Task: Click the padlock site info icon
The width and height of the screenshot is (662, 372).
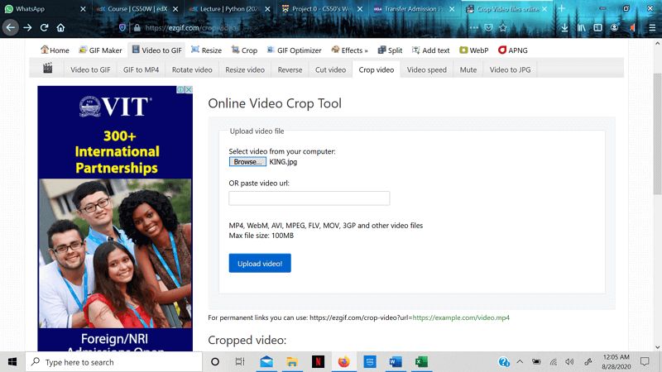Action: 137,28
